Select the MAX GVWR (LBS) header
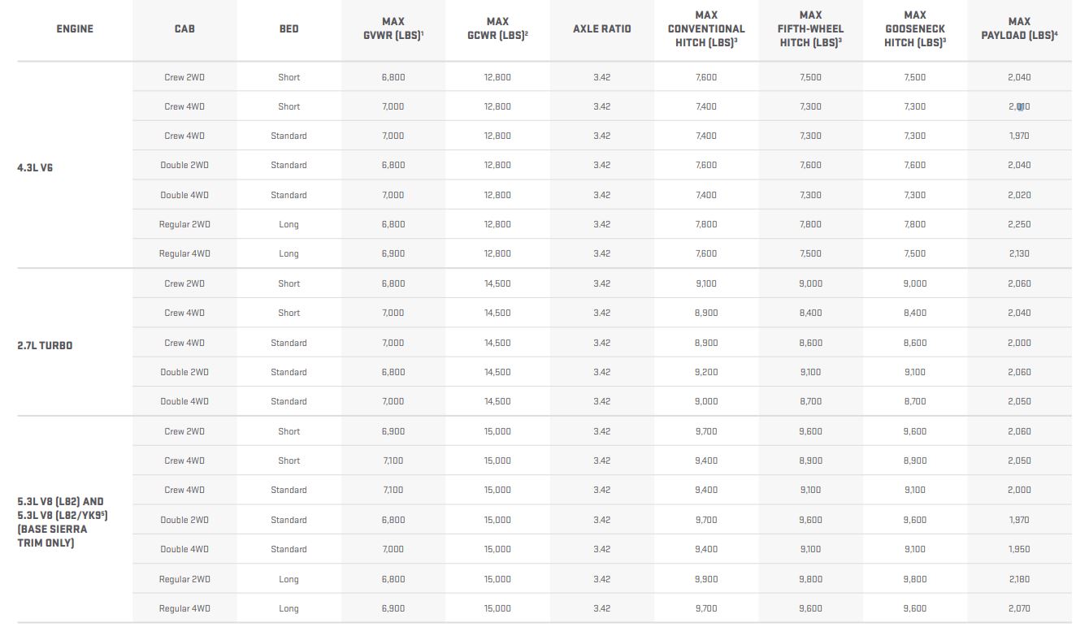 [x=393, y=28]
